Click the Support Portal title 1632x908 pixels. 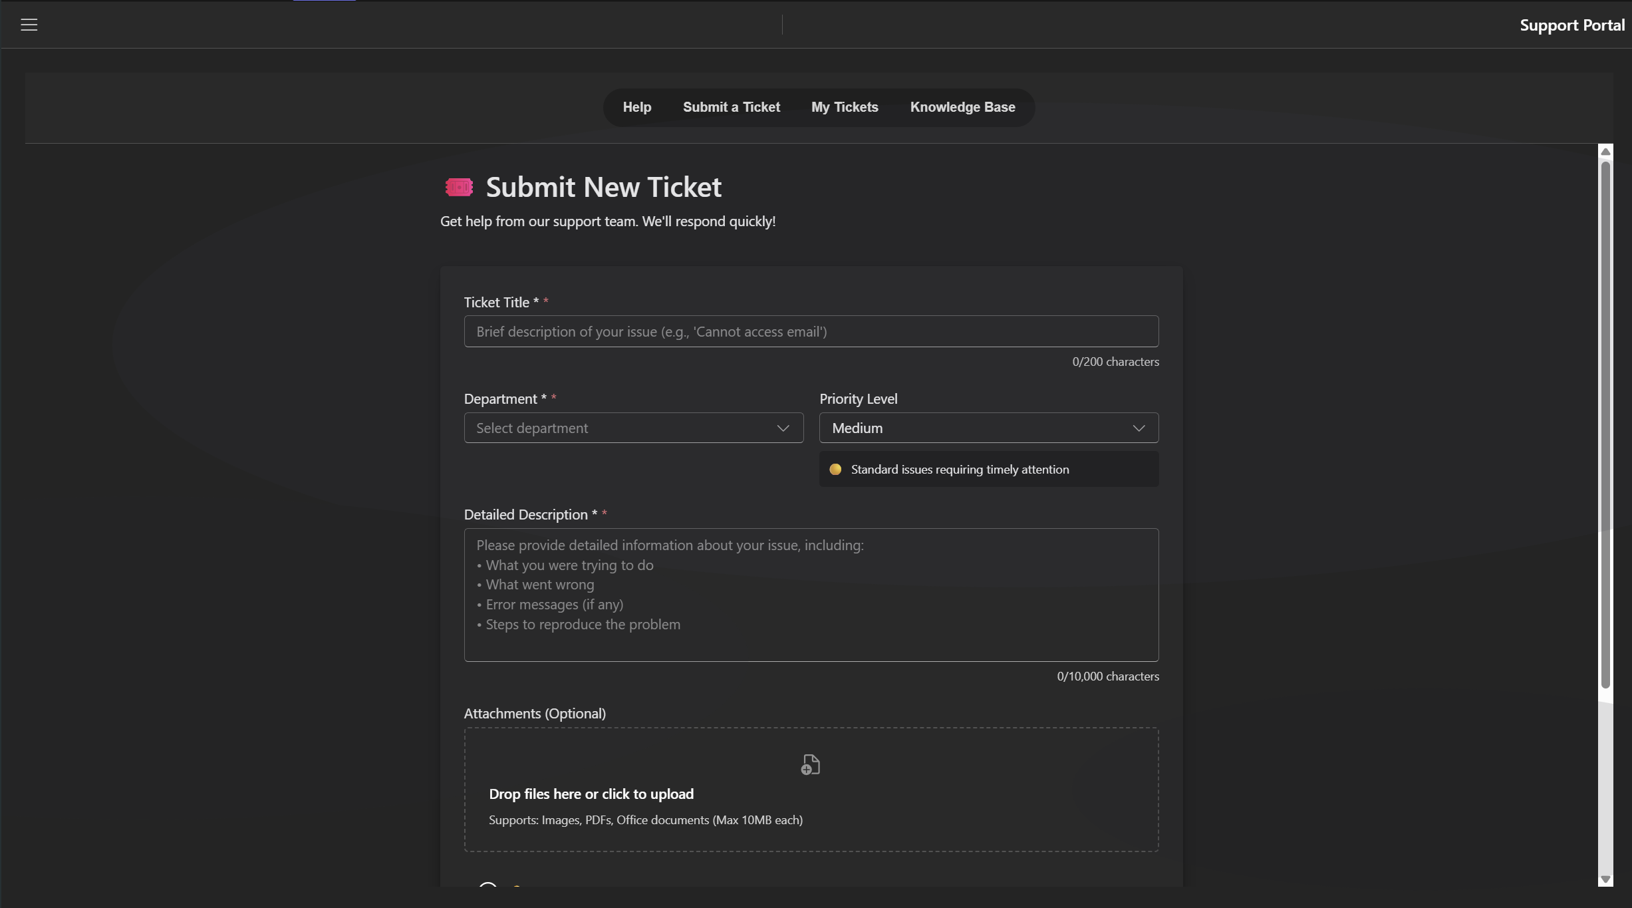tap(1571, 25)
